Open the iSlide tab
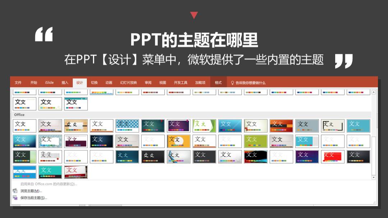Screen dimensions: 388x218 coord(49,83)
